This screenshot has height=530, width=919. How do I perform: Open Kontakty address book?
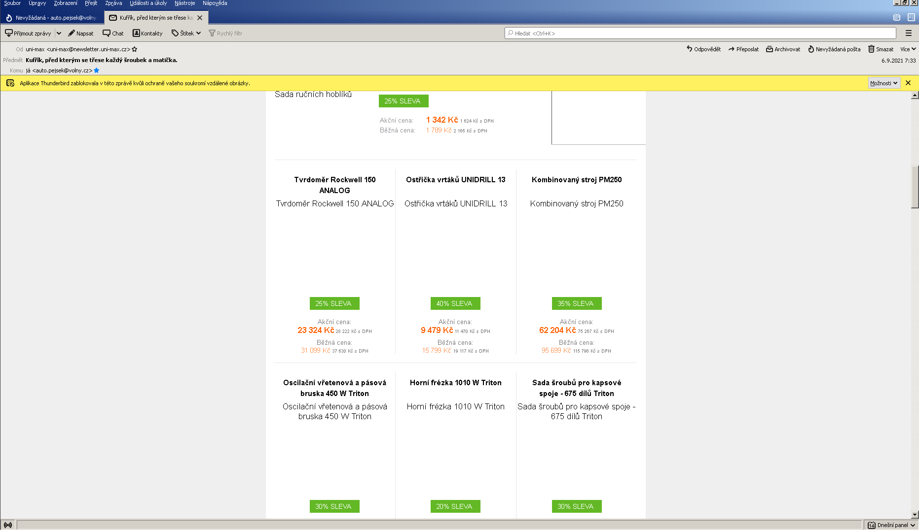click(x=147, y=33)
